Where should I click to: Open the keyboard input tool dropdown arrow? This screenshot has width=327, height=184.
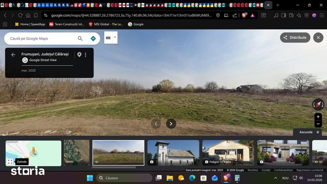click(x=115, y=37)
